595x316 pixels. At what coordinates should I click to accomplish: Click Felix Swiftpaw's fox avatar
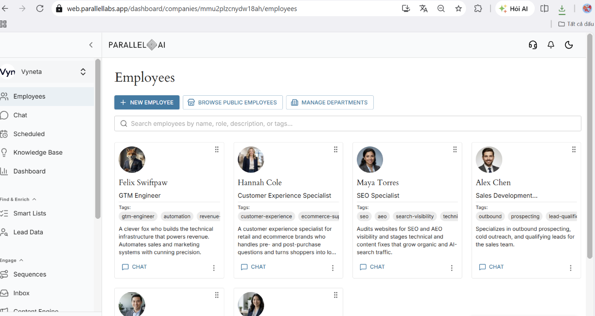tap(132, 159)
